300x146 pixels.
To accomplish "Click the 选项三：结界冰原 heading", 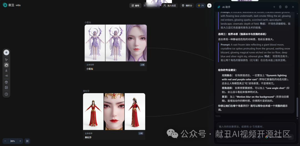I will [242, 34].
